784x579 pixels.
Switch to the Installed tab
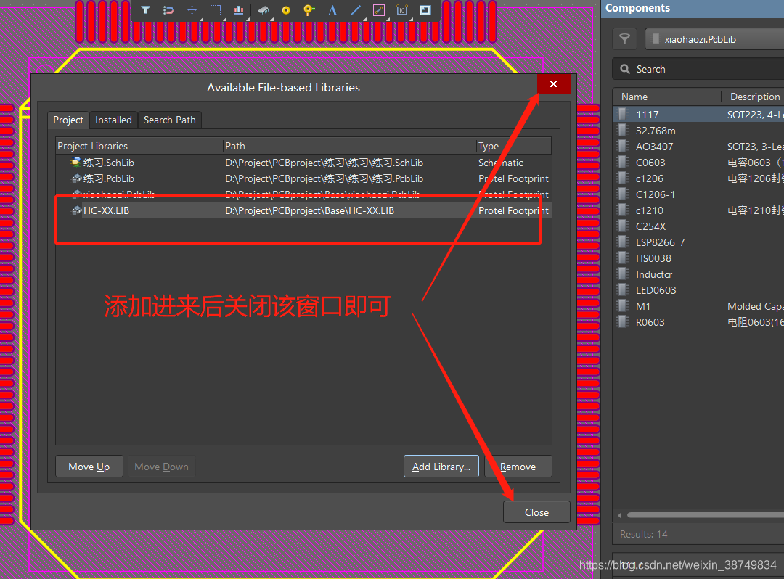[x=113, y=120]
